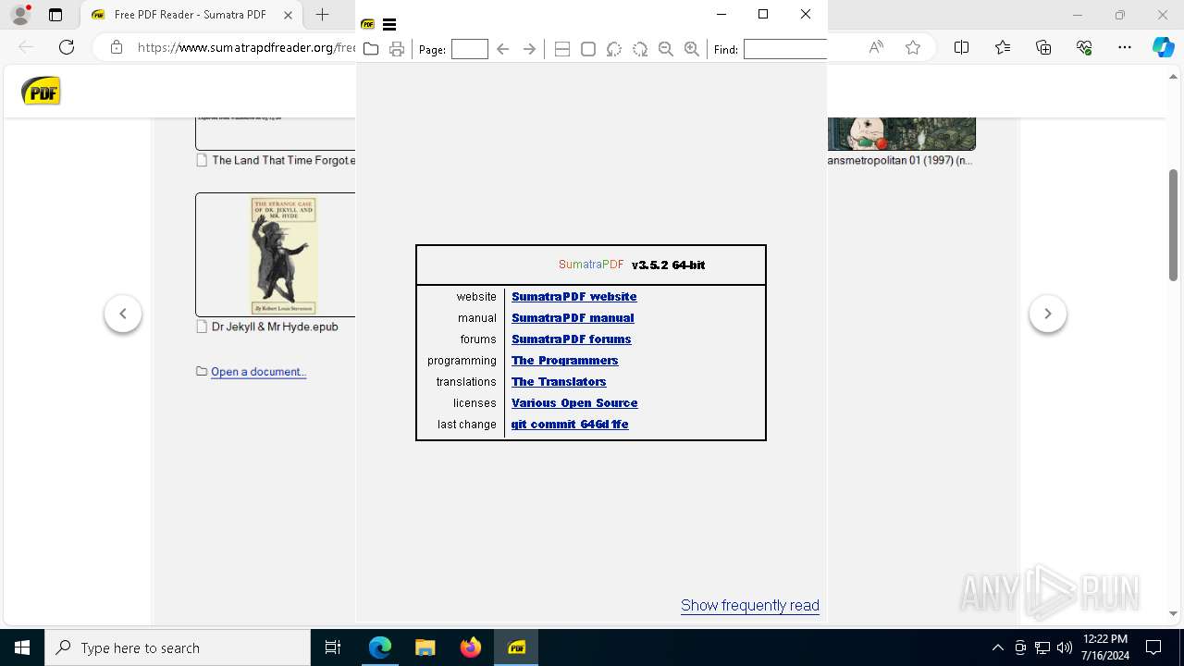Select the Free PDF Reader browser tab
The width and height of the screenshot is (1184, 666).
(190, 15)
